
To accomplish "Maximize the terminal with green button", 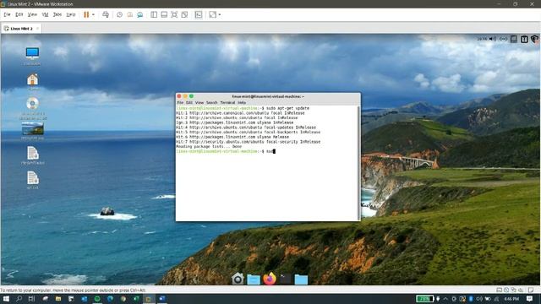I will click(x=192, y=96).
